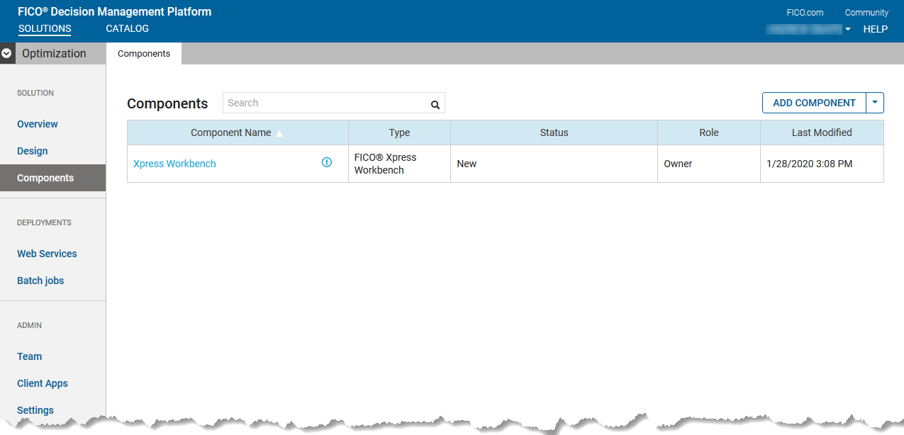904x435 pixels.
Task: Open Client Apps admin page
Action: click(43, 383)
